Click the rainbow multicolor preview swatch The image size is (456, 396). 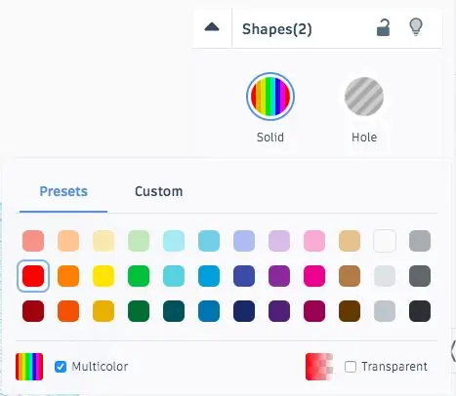point(29,367)
